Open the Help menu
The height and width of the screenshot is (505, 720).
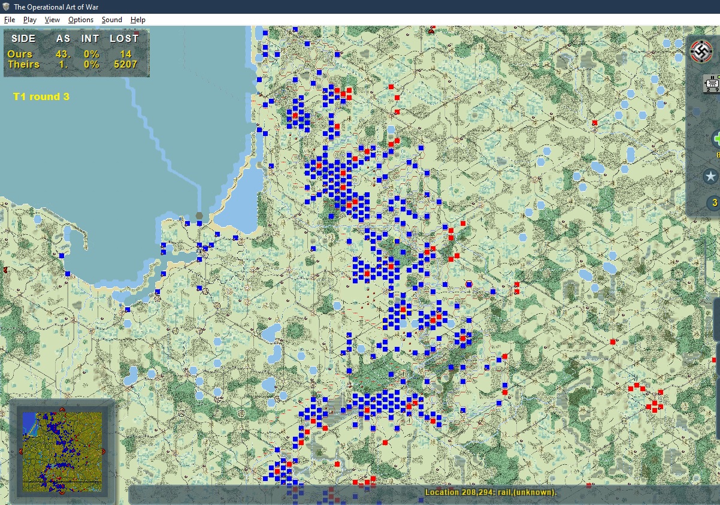pyautogui.click(x=138, y=20)
